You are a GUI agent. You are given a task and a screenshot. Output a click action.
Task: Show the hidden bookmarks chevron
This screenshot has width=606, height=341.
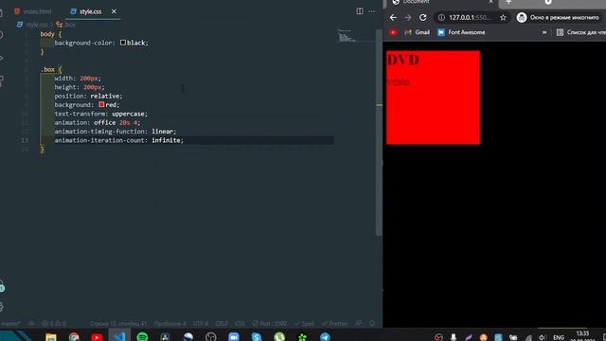point(544,32)
